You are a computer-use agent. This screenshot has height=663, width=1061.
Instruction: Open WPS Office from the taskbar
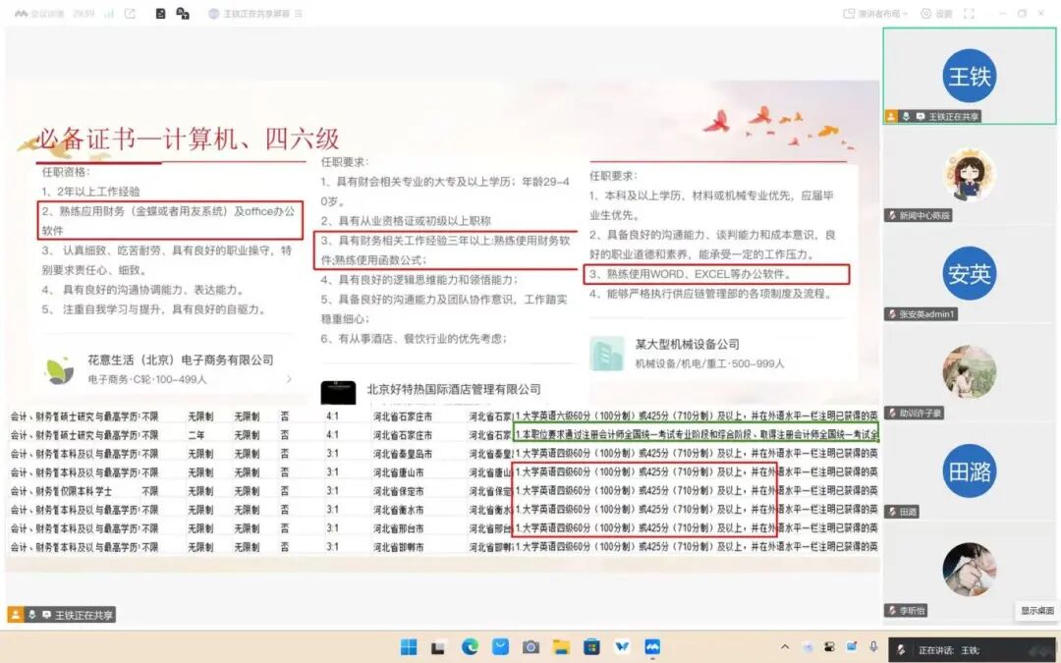pyautogui.click(x=622, y=647)
